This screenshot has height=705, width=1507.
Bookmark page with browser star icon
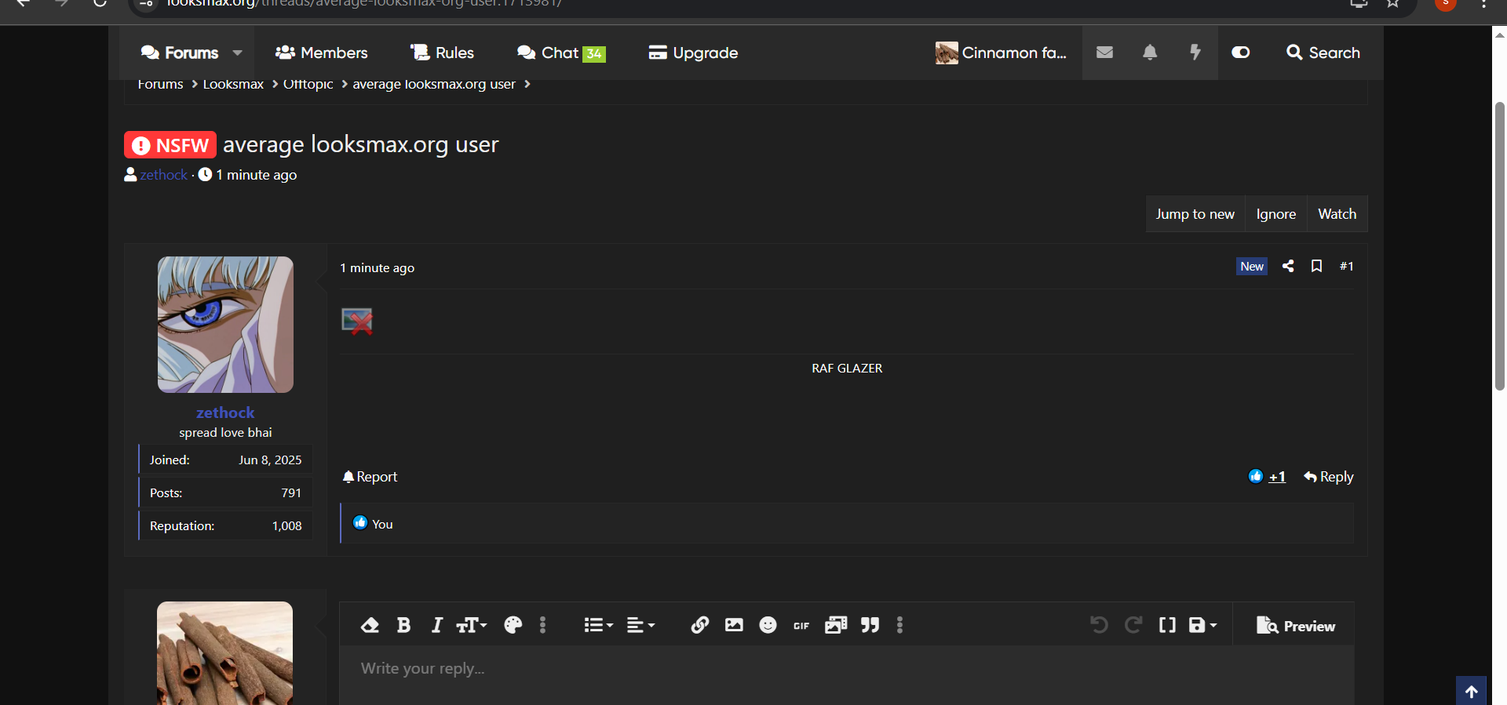coord(1392,3)
